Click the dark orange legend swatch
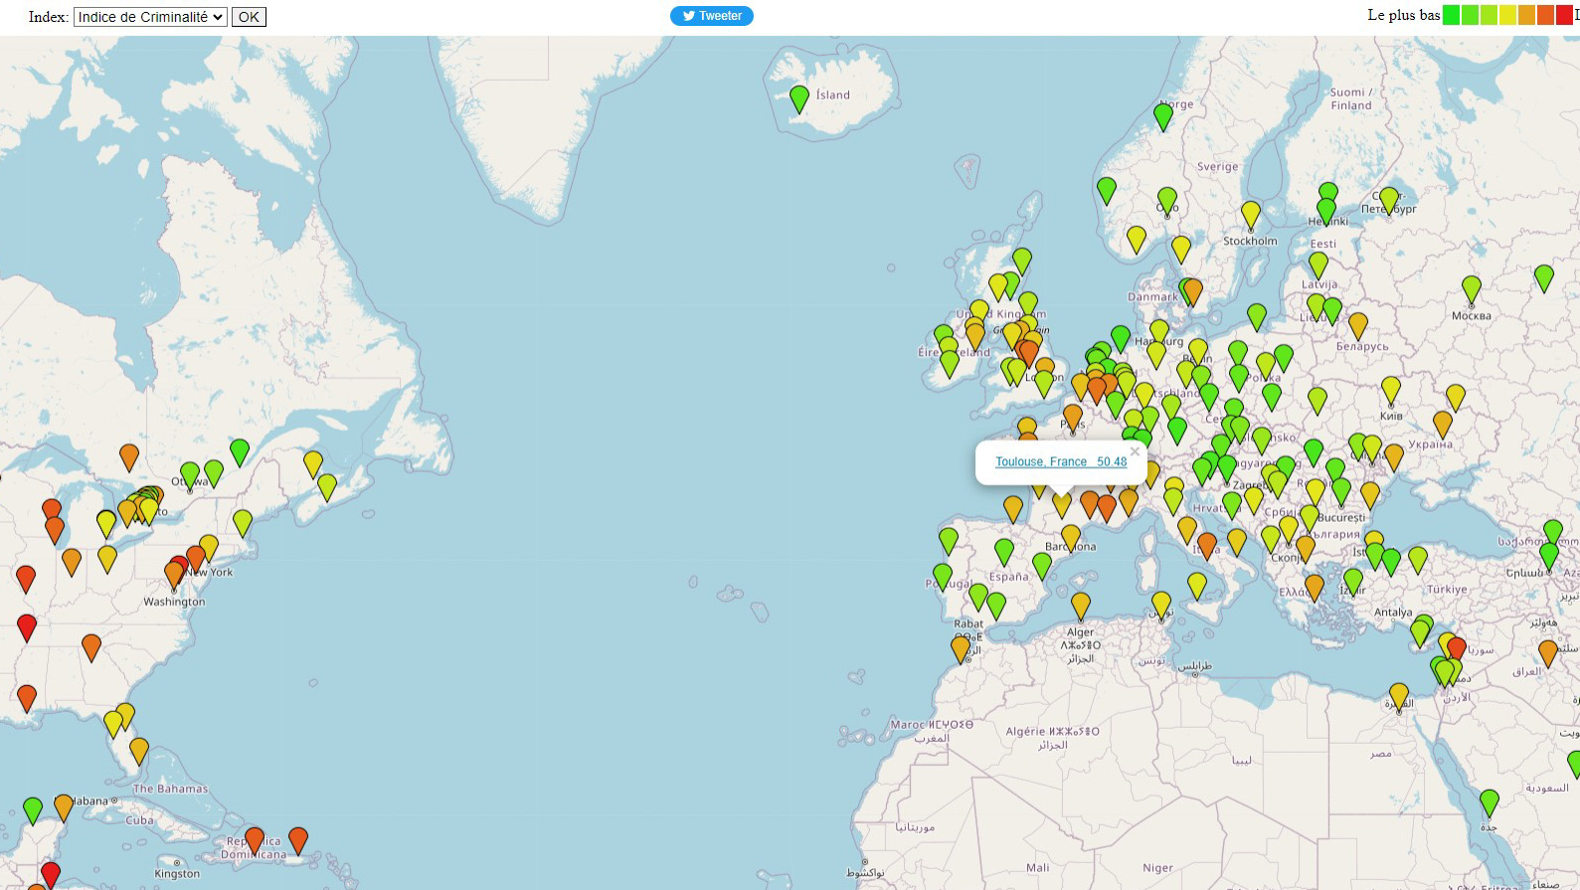Screen dimensions: 1580x890 (1545, 15)
